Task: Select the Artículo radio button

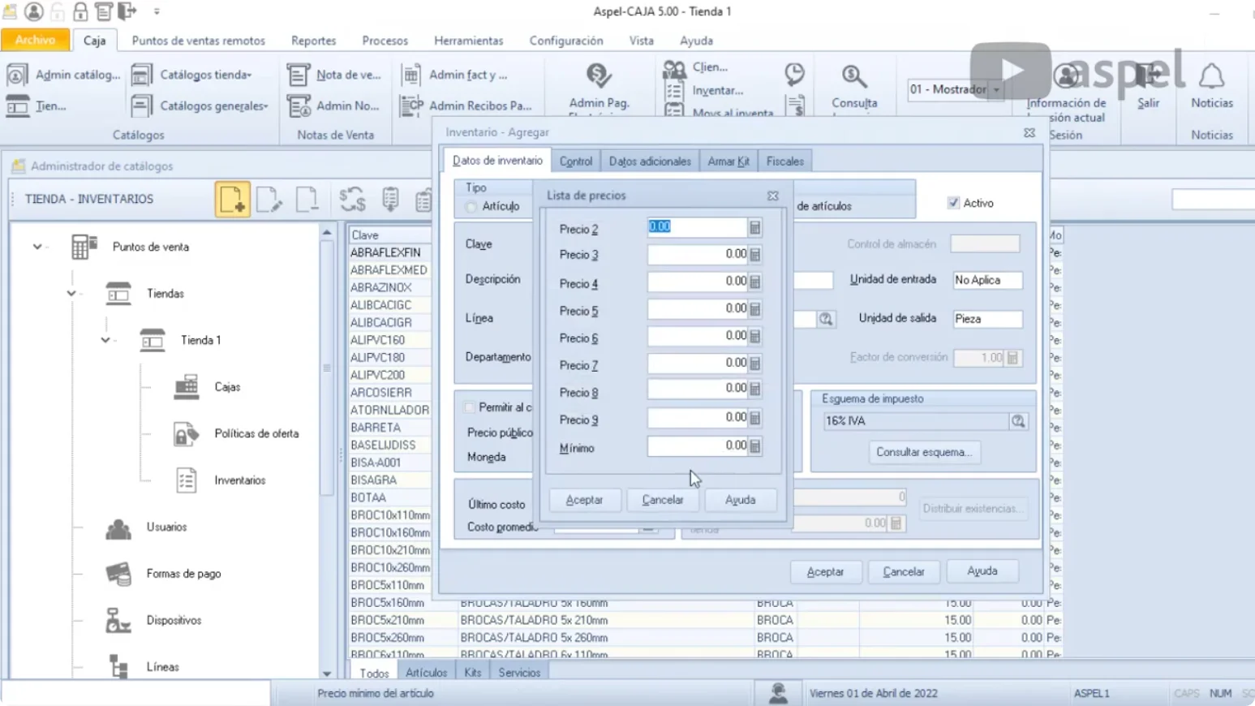Action: [x=471, y=207]
